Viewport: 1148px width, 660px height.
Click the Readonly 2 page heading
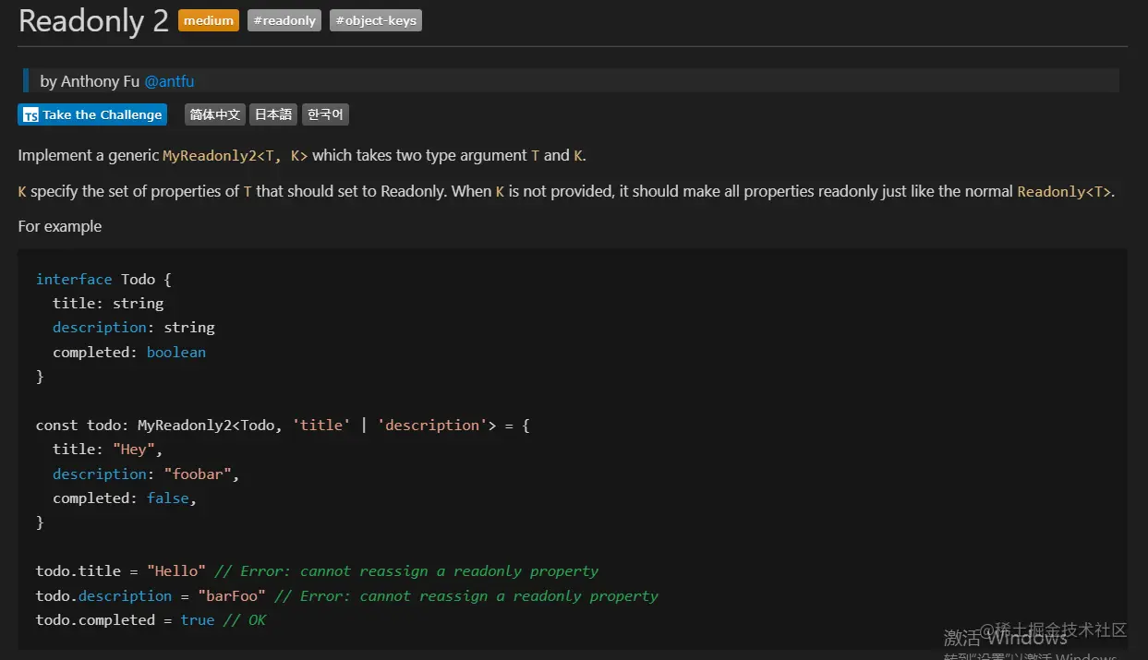click(x=93, y=21)
